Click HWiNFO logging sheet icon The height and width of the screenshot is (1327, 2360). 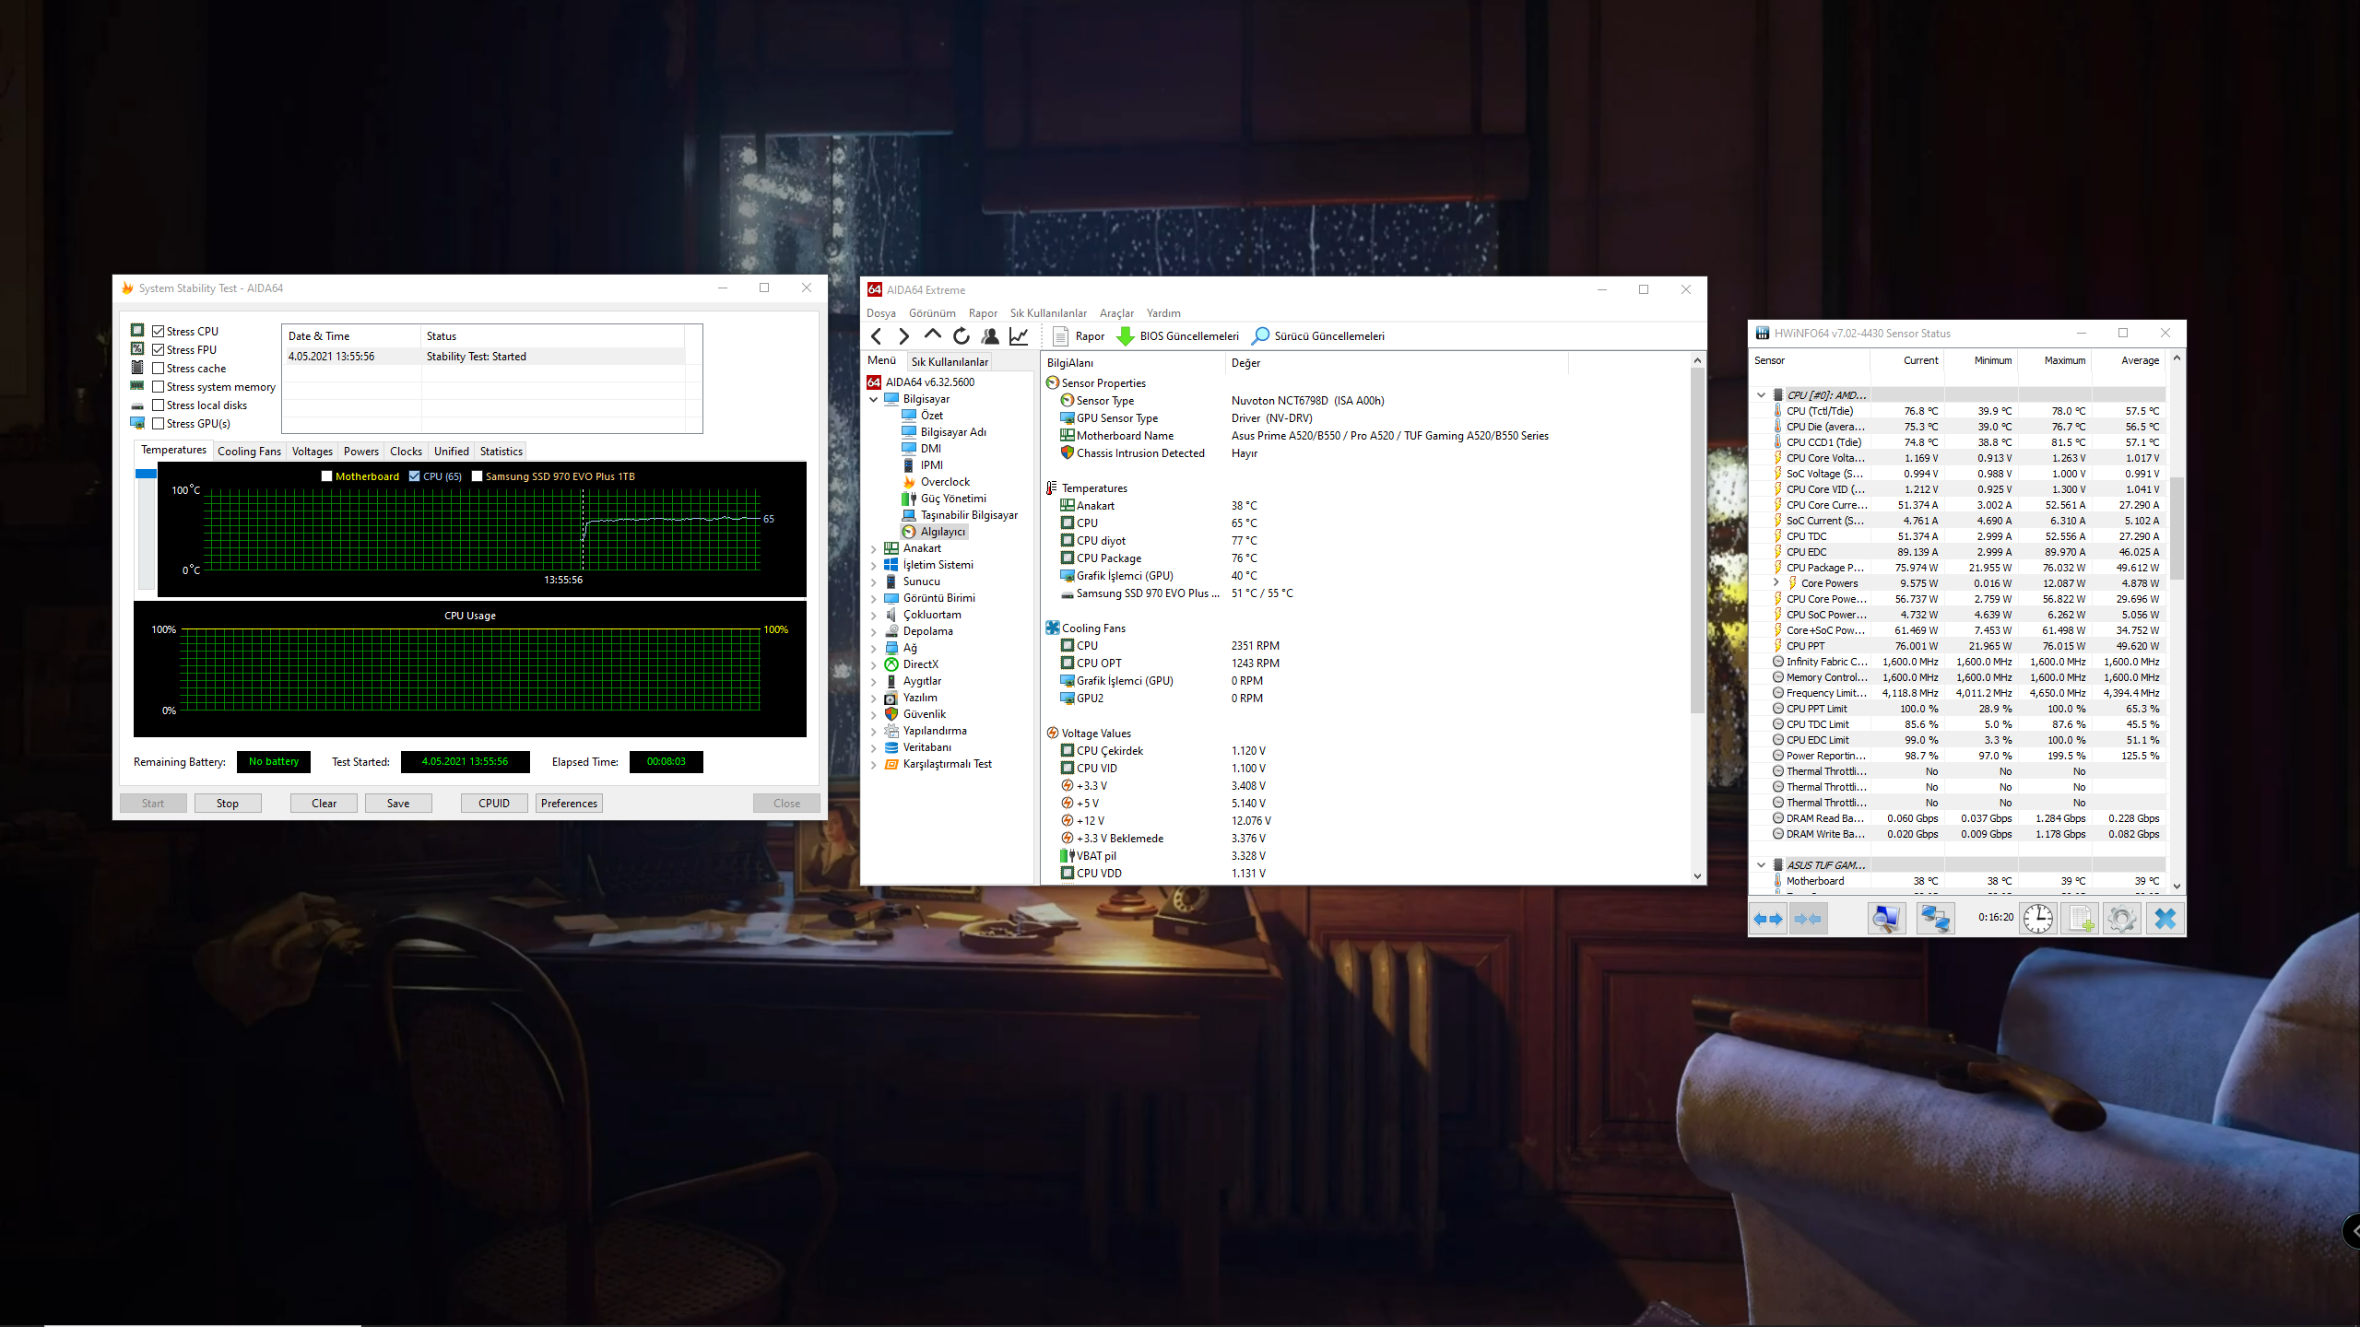pos(2081,919)
